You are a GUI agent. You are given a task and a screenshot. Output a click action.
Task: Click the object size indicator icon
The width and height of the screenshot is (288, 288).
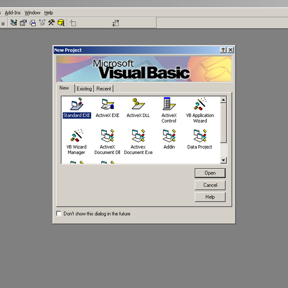[x=116, y=23]
